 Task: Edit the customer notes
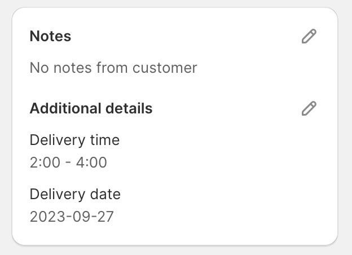(309, 36)
